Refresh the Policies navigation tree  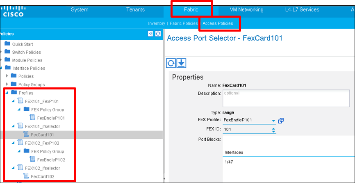click(158, 34)
